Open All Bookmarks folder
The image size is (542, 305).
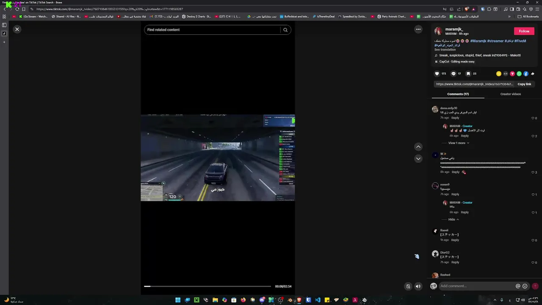[x=528, y=17]
